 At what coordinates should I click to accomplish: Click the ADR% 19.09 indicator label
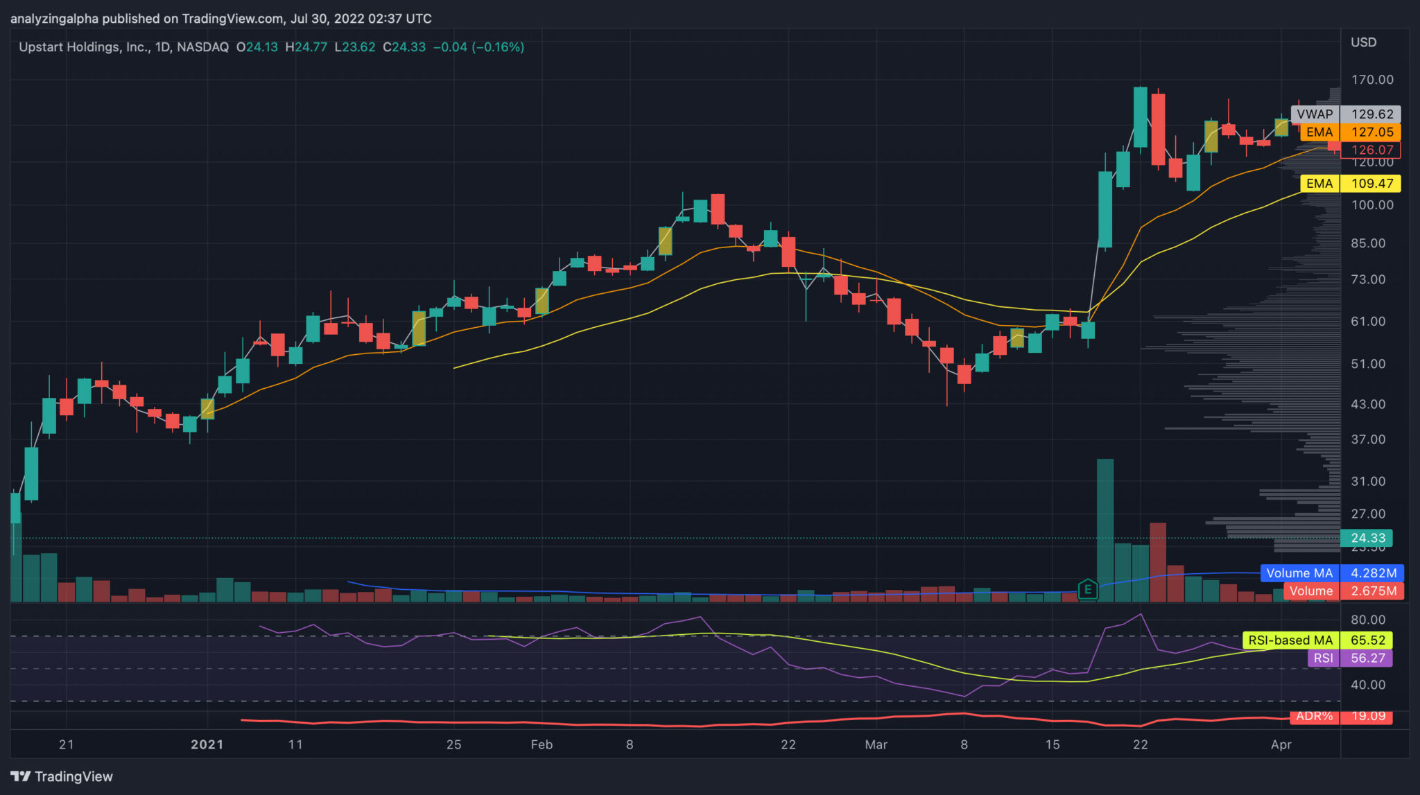[1341, 717]
